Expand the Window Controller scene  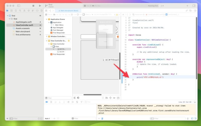pyautogui.click(x=47, y=36)
